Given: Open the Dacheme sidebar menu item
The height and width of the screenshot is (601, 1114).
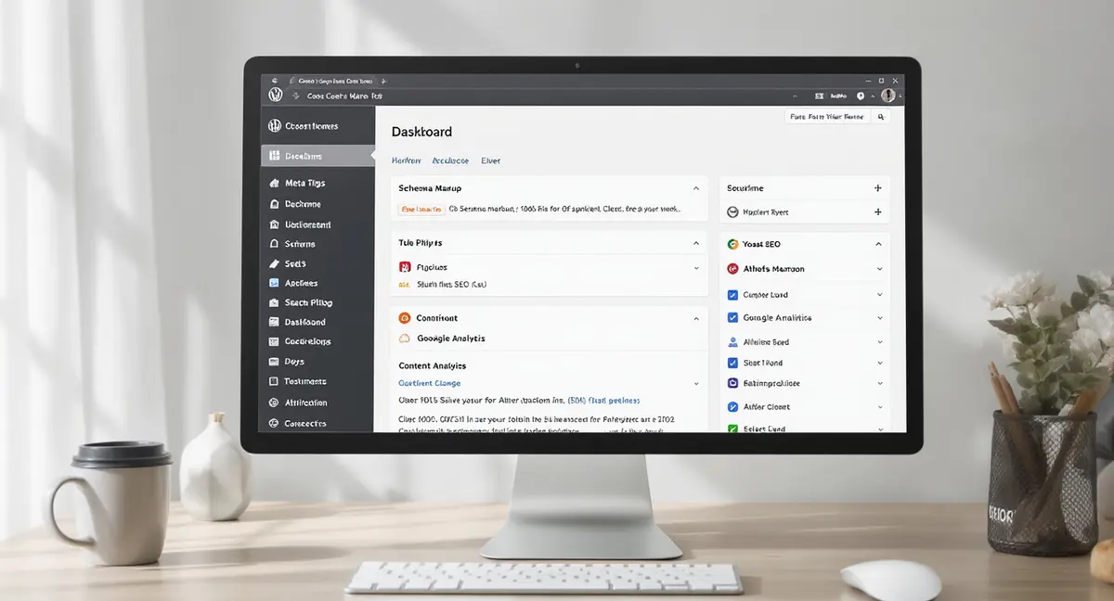Looking at the screenshot, I should [303, 204].
